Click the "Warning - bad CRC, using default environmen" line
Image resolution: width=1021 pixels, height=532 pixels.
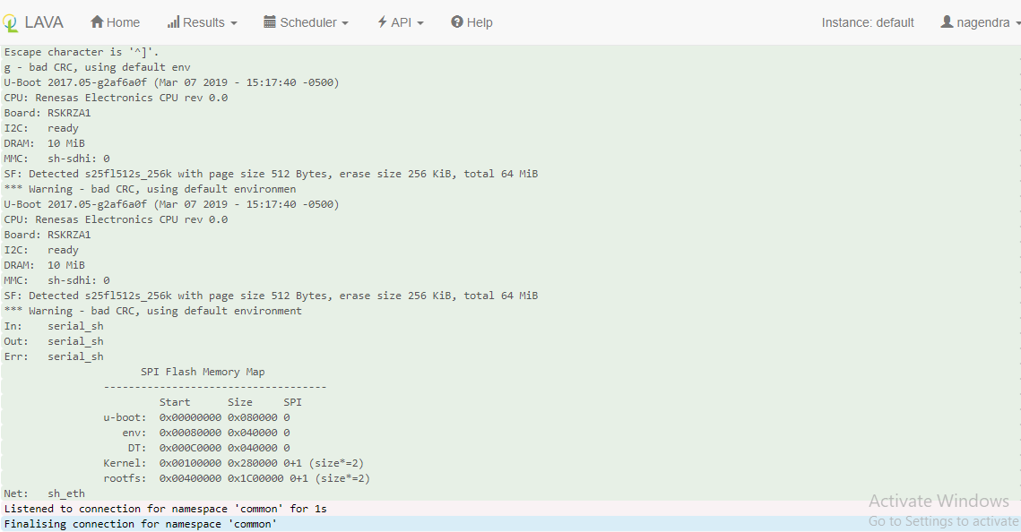[x=150, y=189]
